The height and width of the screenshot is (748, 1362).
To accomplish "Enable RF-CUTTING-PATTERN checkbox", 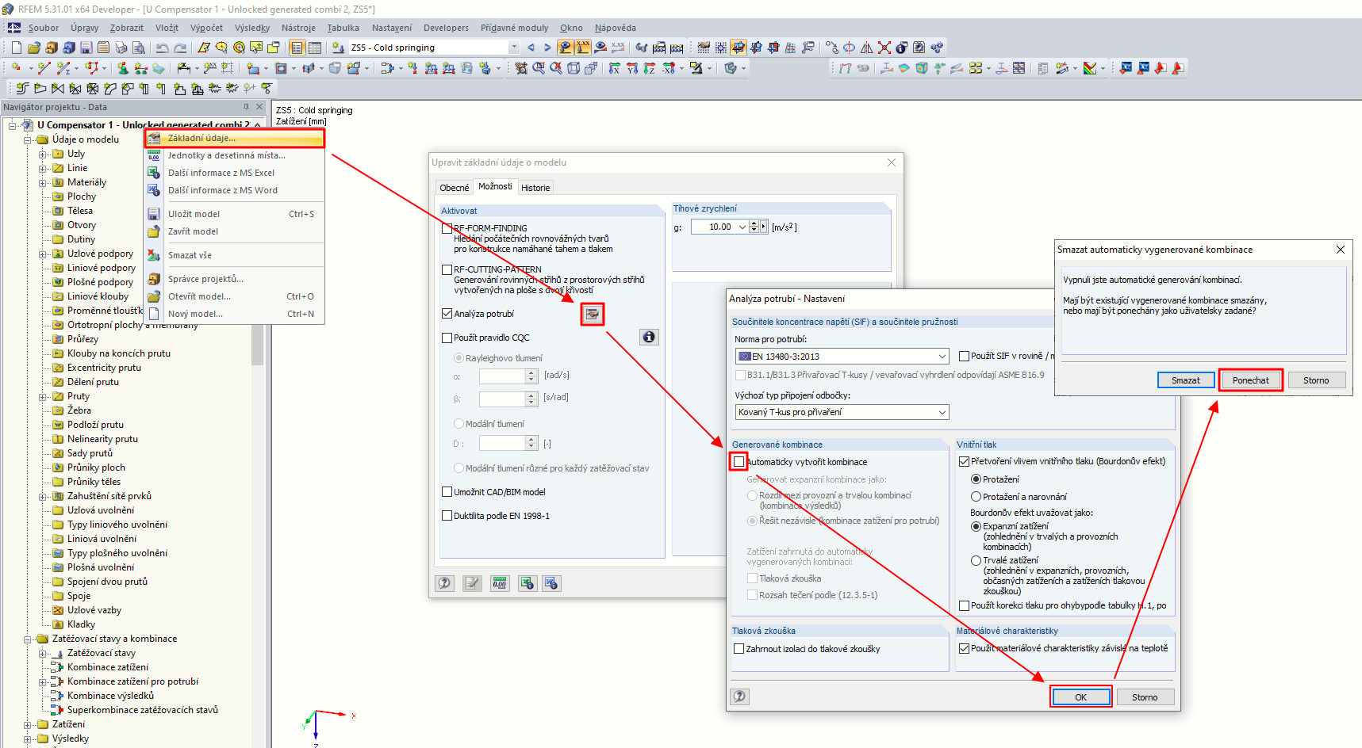I will pos(447,269).
